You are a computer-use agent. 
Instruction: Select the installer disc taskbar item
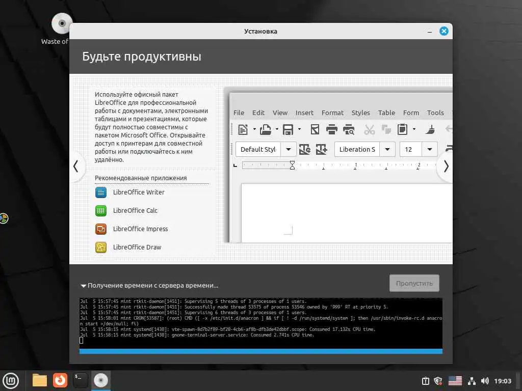click(101, 380)
